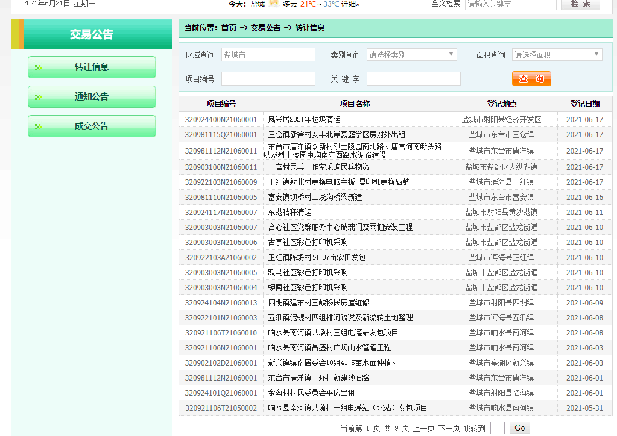Open the 类别查询 category dropdown
This screenshot has width=617, height=436.
(x=412, y=55)
